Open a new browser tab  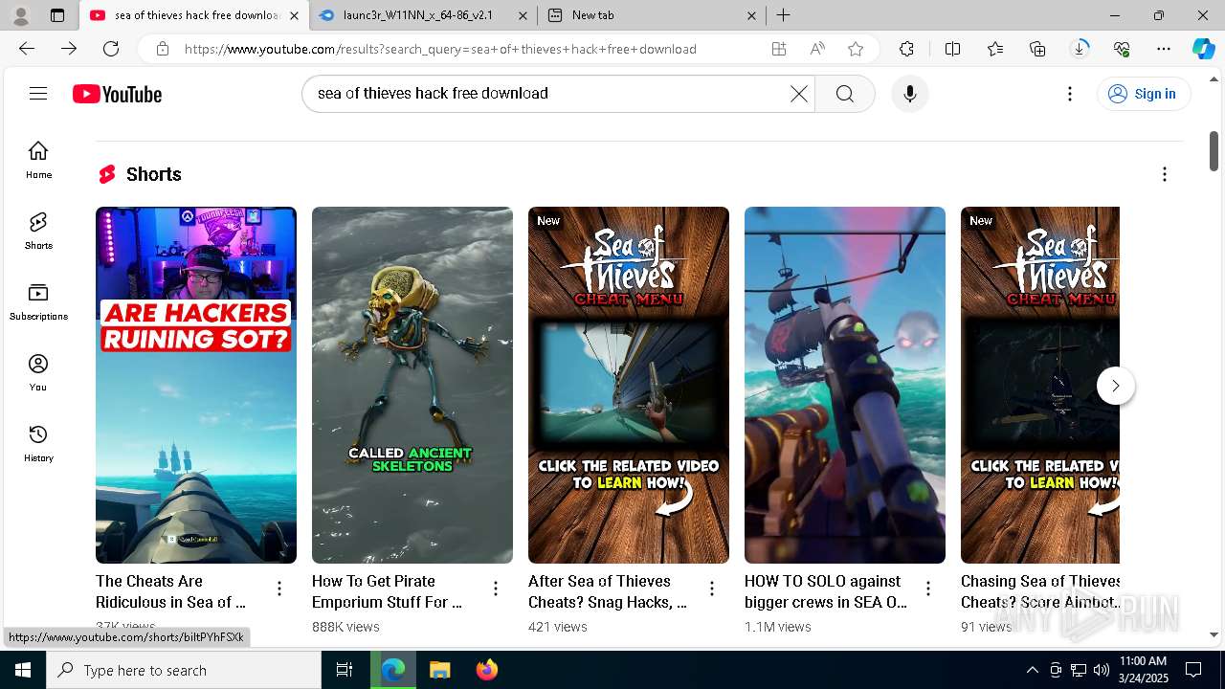point(784,15)
